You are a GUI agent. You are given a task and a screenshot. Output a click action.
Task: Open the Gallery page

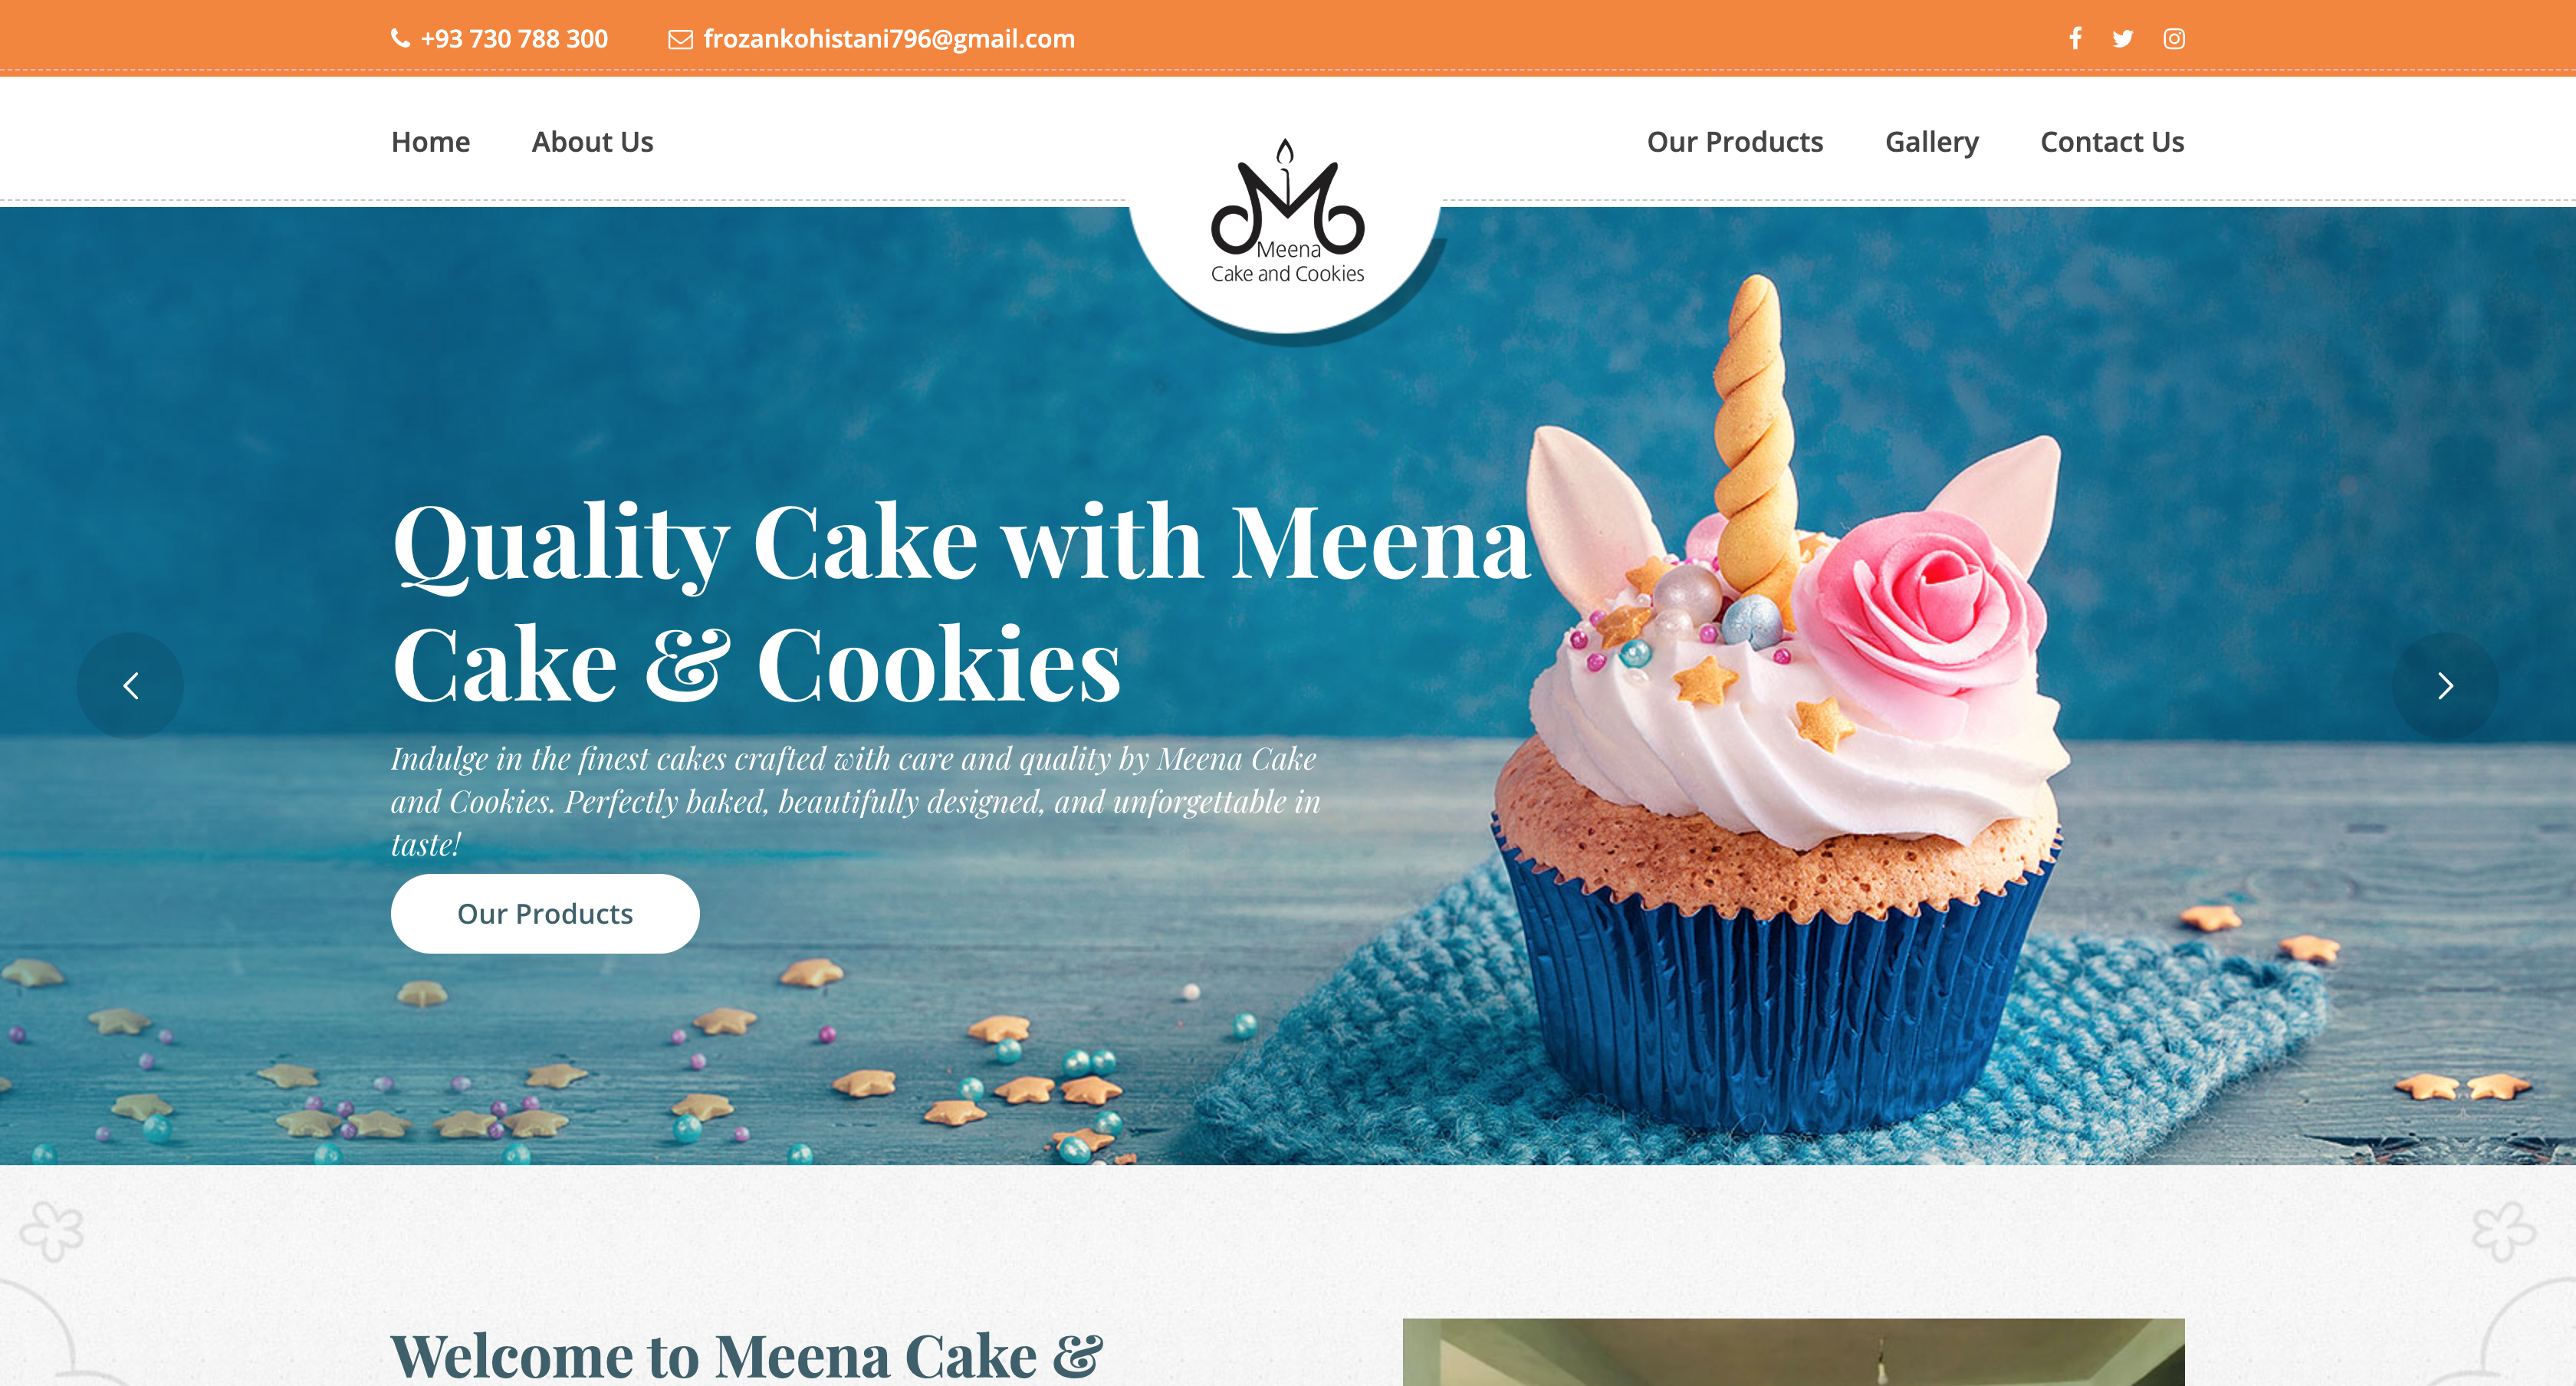(x=1931, y=142)
